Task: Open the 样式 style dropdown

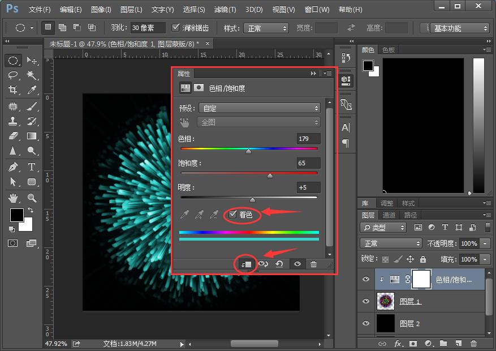Action: [x=268, y=28]
